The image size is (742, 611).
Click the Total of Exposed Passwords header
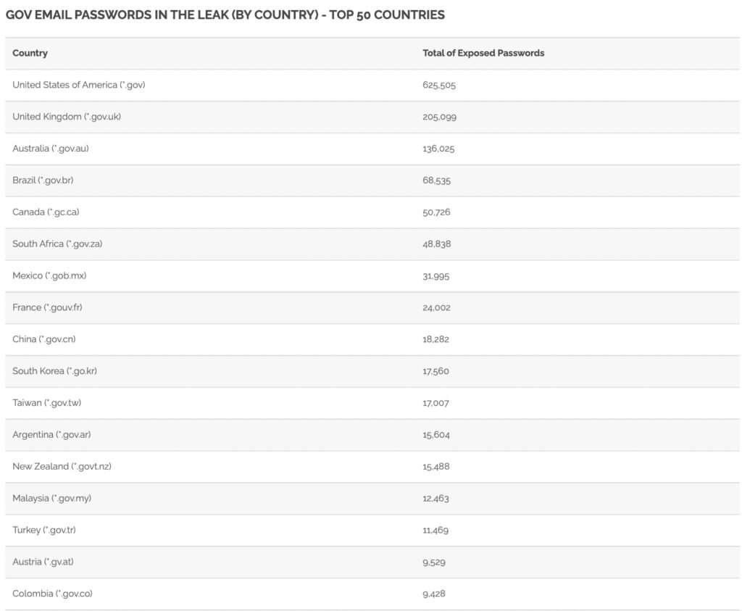pos(483,53)
